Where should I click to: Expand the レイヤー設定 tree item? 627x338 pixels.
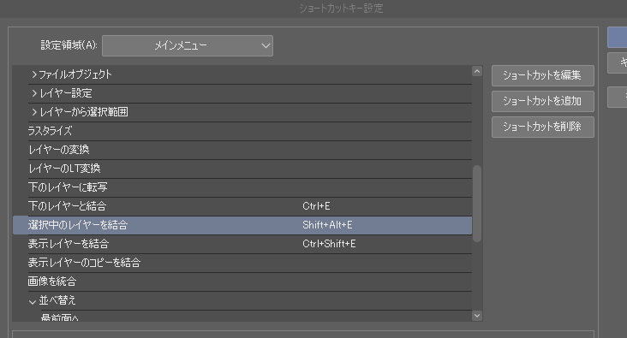[x=34, y=93]
